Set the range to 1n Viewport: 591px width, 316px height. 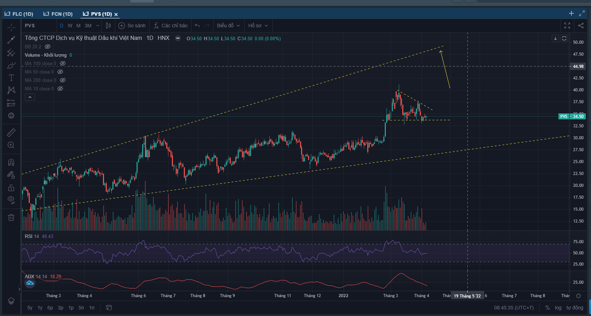pos(92,308)
